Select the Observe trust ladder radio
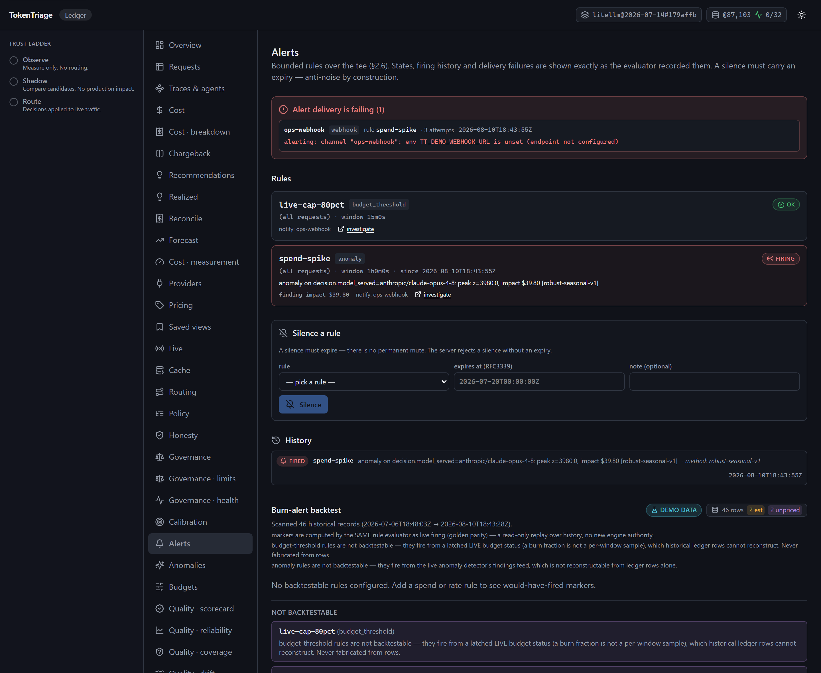Image resolution: width=821 pixels, height=673 pixels. pos(14,60)
